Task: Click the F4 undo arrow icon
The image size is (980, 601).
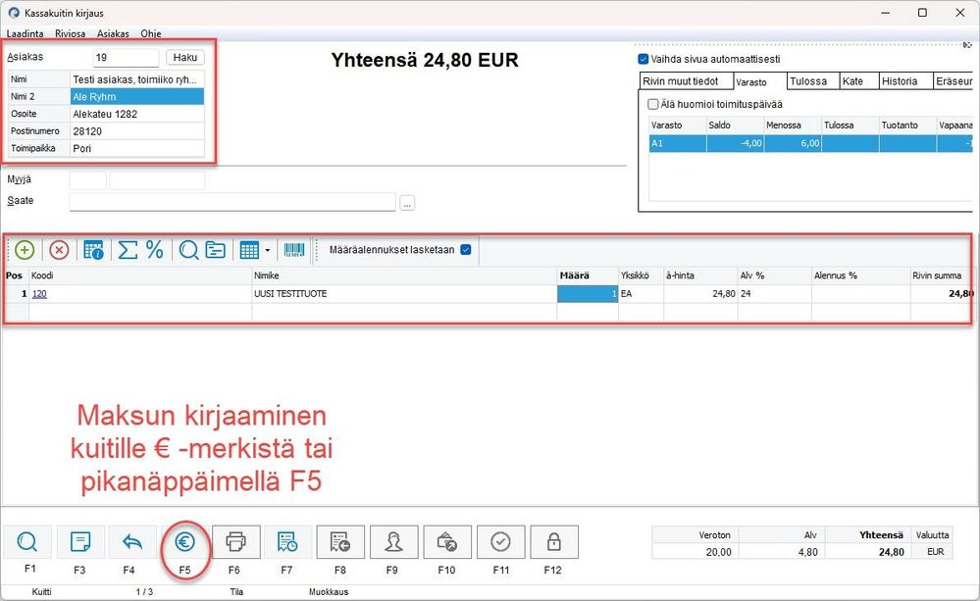Action: [x=131, y=541]
